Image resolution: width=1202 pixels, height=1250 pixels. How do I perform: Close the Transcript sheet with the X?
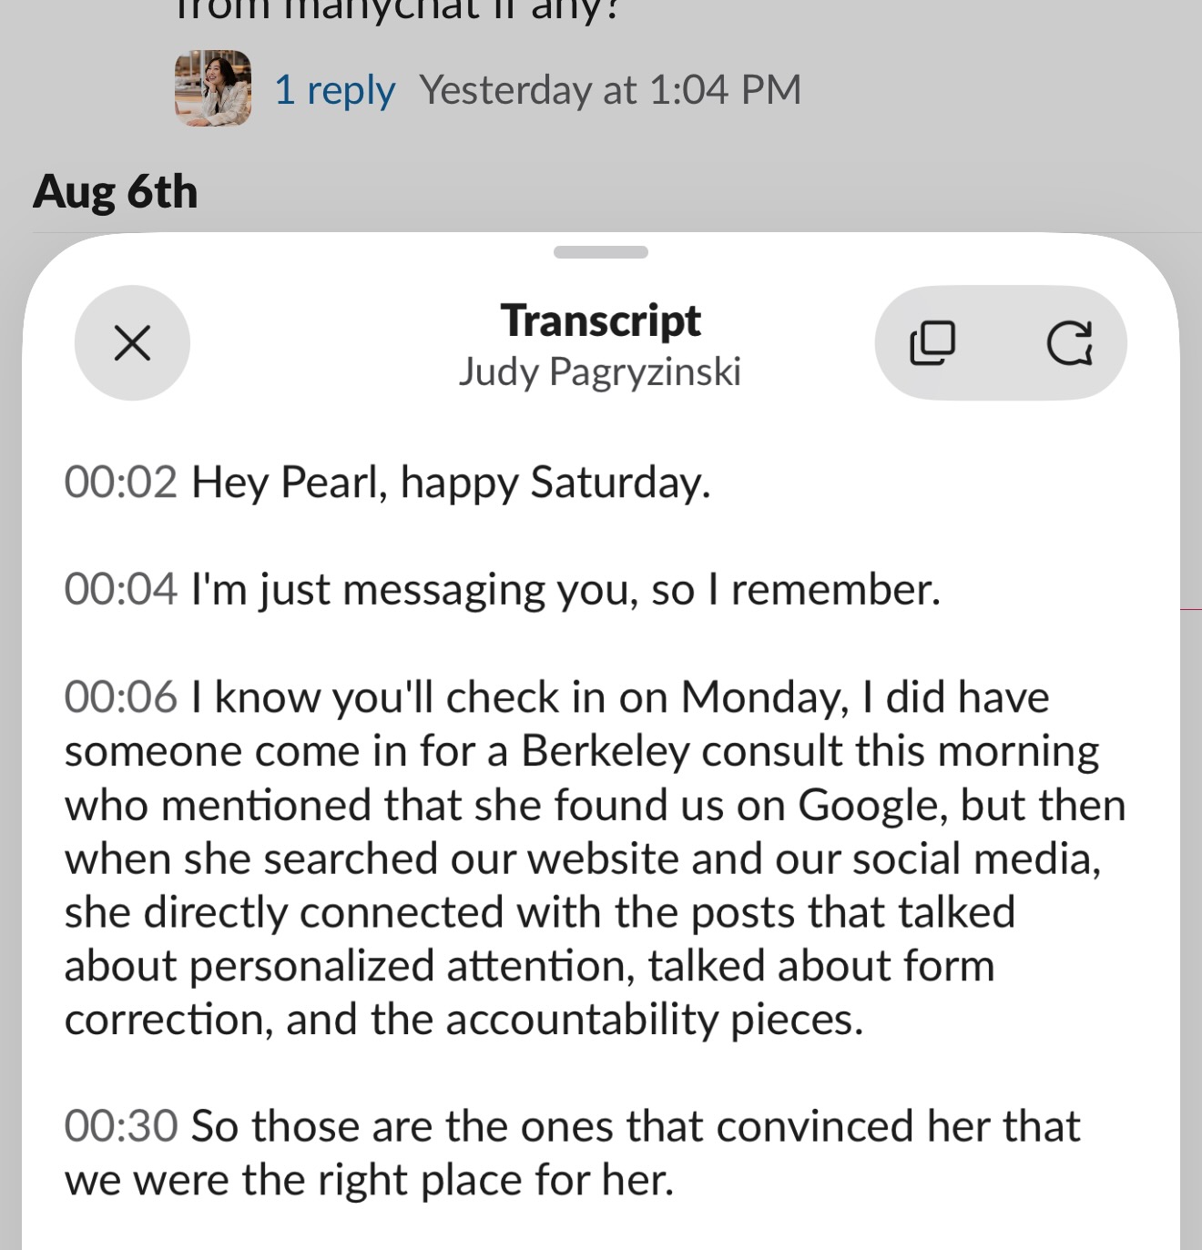coord(132,343)
